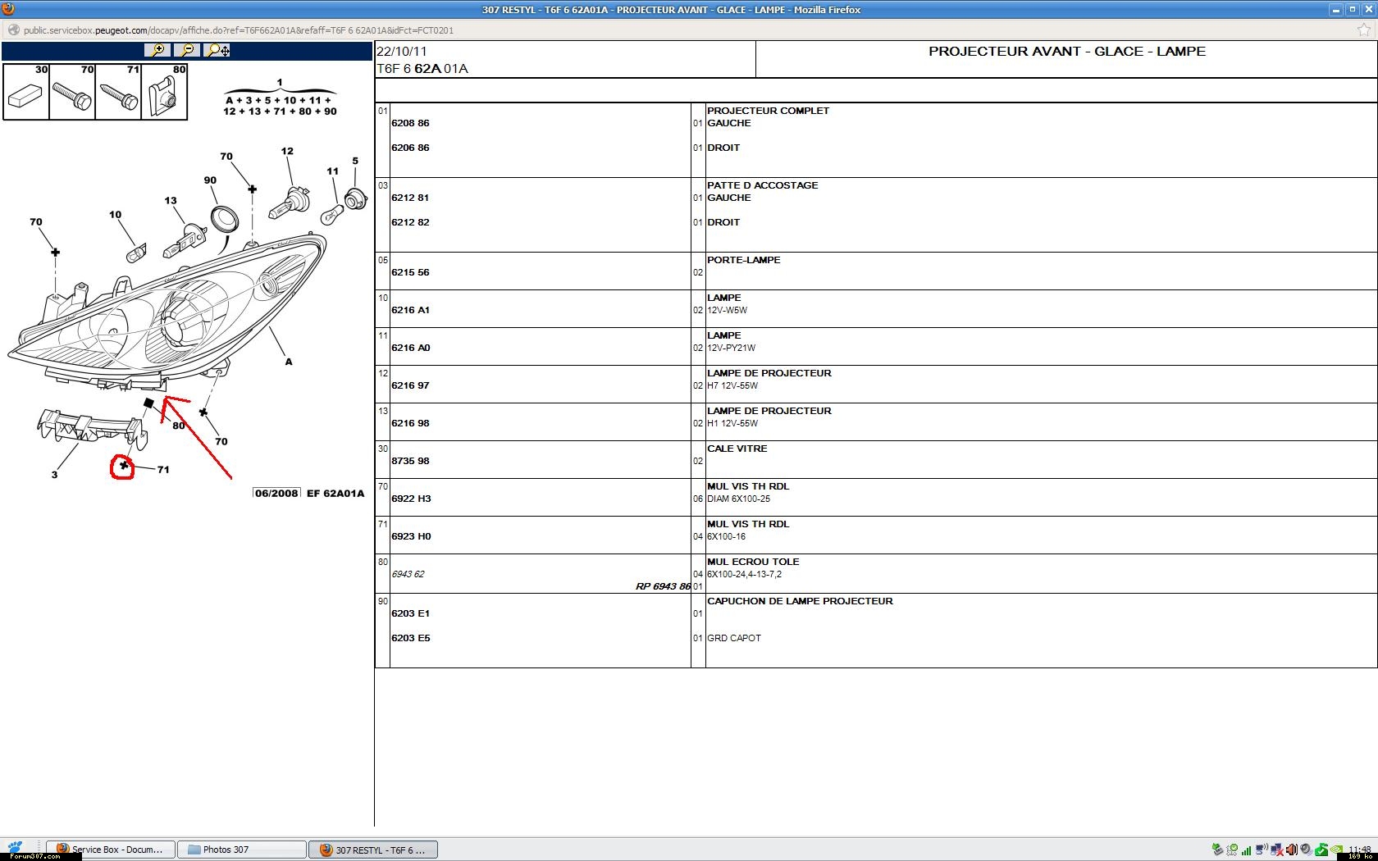Zoom out of the parts diagram

point(187,50)
